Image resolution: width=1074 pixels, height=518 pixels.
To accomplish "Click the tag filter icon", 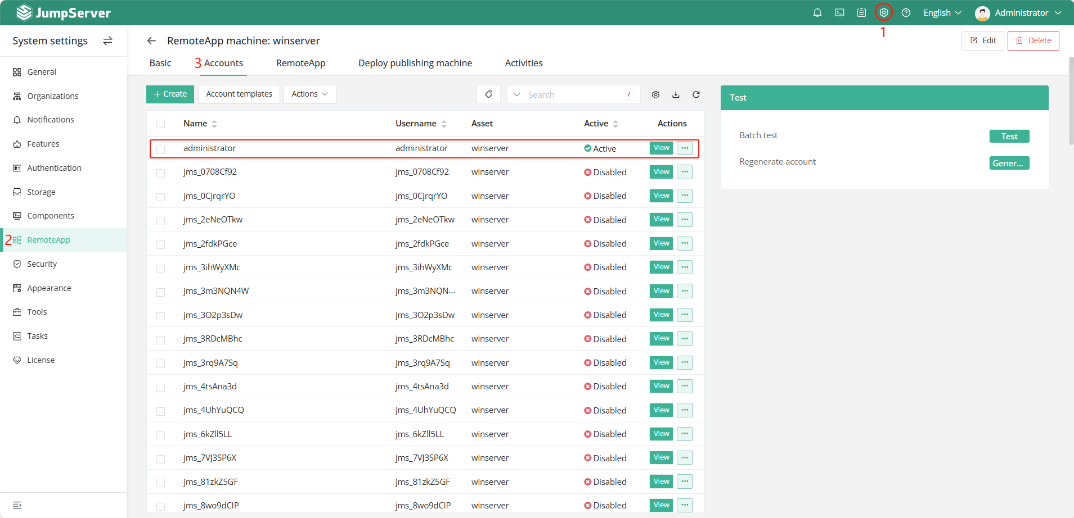I will 488,94.
